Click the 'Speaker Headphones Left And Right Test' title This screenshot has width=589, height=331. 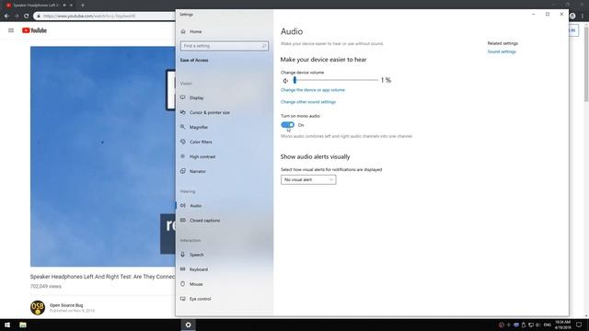click(x=102, y=277)
